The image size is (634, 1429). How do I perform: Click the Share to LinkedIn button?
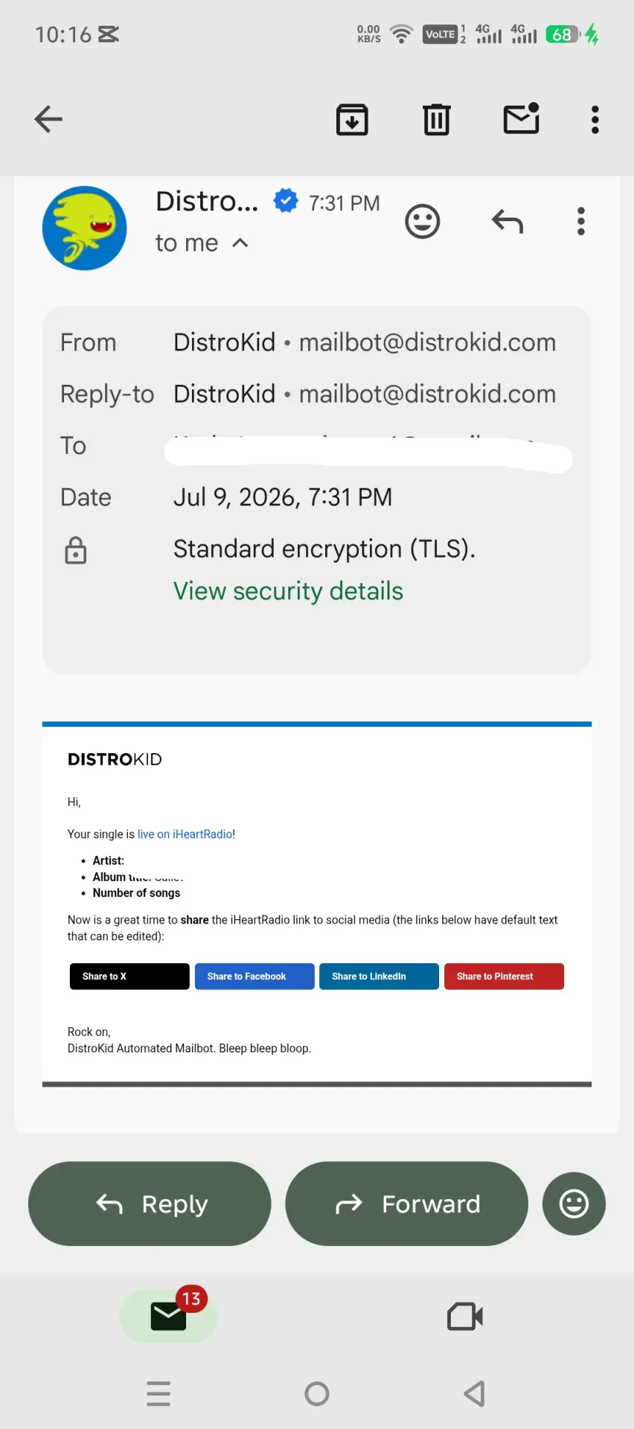tap(379, 976)
